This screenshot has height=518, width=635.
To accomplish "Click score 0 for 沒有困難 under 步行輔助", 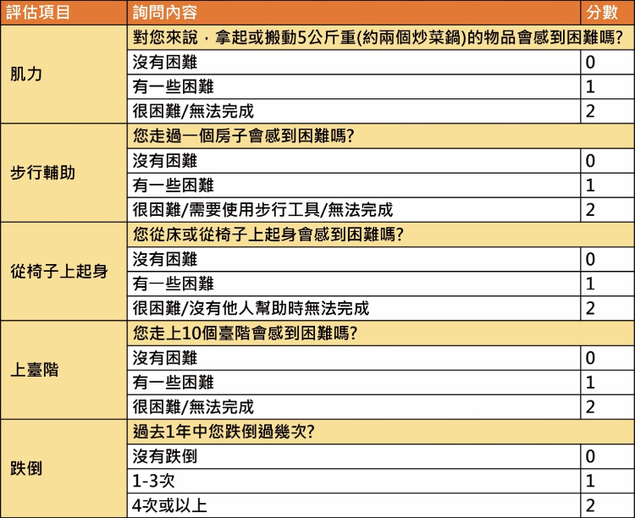I will pos(607,161).
